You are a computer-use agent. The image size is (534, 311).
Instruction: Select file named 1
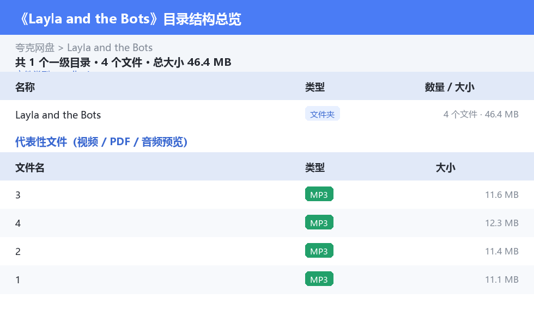coord(267,279)
